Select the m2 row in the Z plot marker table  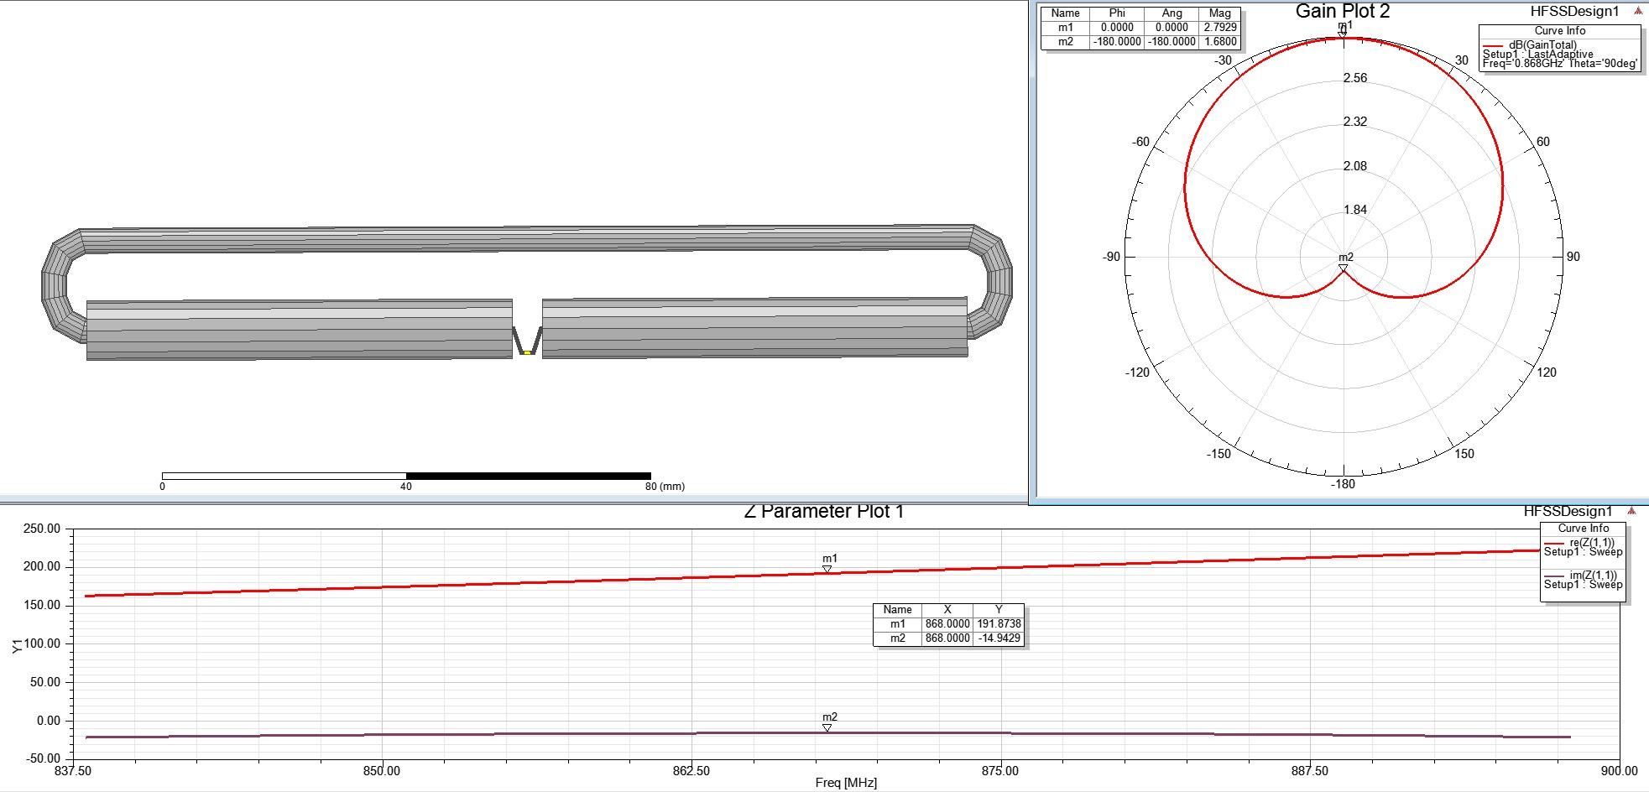[x=947, y=638]
